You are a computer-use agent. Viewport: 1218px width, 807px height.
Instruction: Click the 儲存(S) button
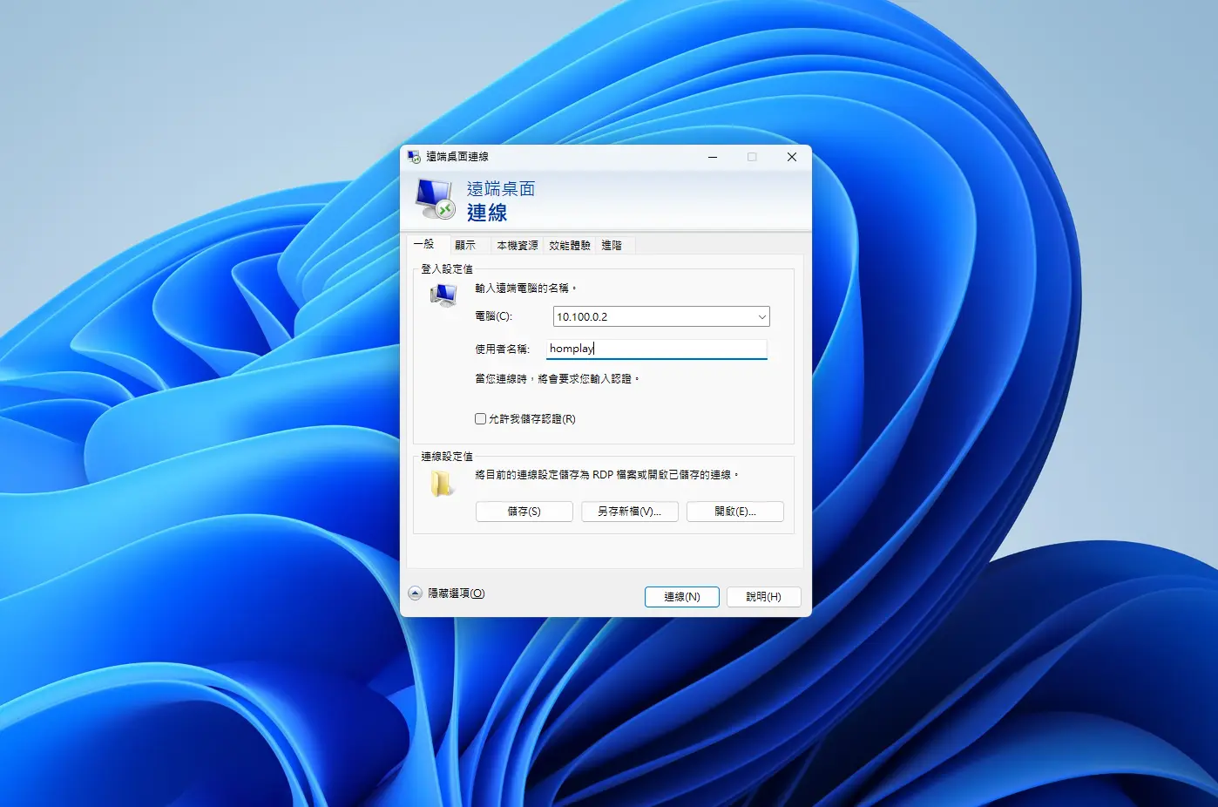[524, 512]
